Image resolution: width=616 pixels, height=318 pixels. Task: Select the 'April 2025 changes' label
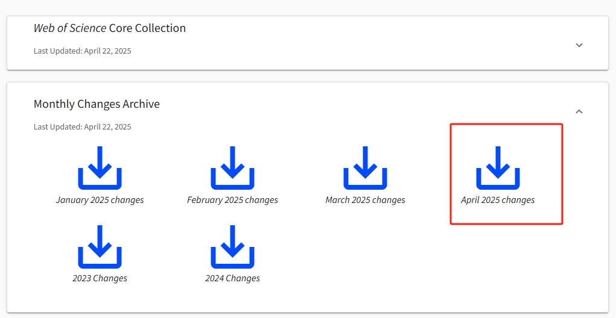point(498,200)
